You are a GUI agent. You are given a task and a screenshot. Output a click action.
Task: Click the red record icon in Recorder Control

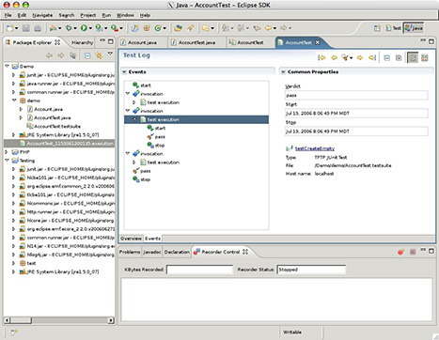tap(400, 252)
